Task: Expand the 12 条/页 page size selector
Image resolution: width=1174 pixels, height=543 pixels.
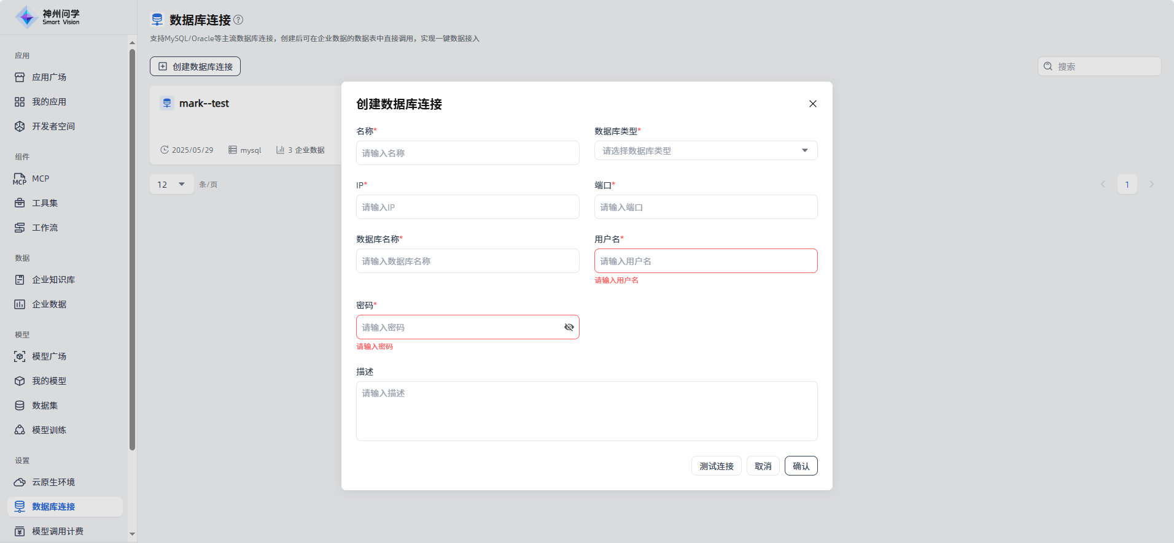Action: pyautogui.click(x=171, y=184)
